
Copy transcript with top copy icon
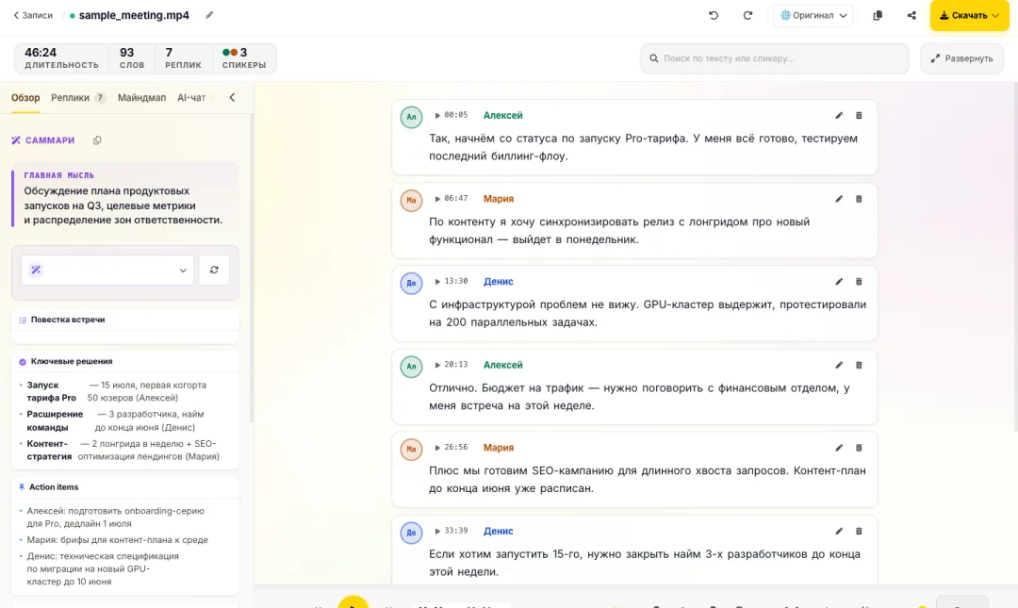coord(878,15)
